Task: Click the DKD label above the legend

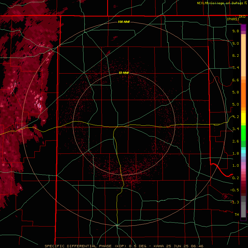Action: coord(242,17)
